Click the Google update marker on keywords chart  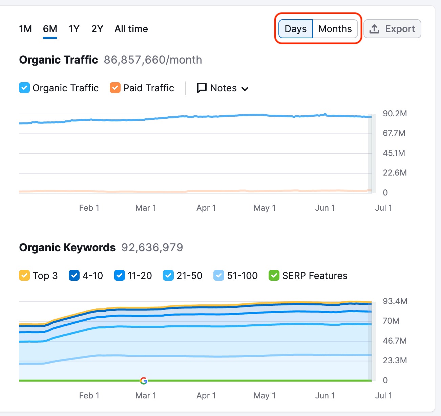click(144, 381)
